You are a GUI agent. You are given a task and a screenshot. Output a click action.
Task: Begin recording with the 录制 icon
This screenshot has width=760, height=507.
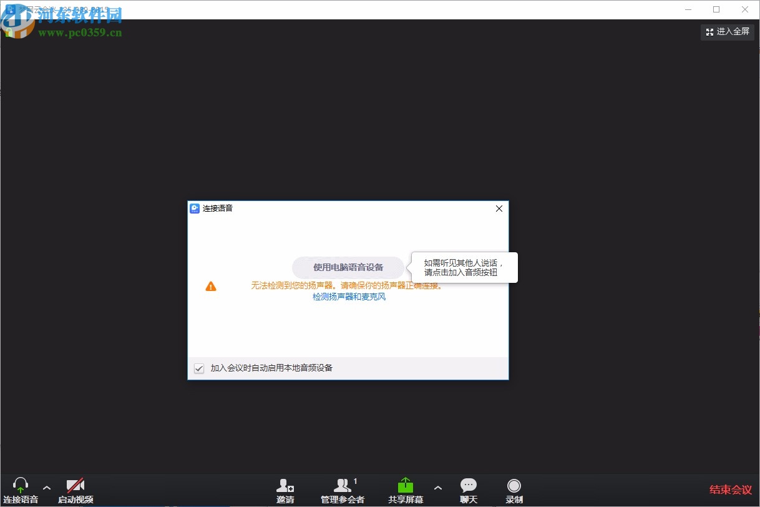pos(514,486)
